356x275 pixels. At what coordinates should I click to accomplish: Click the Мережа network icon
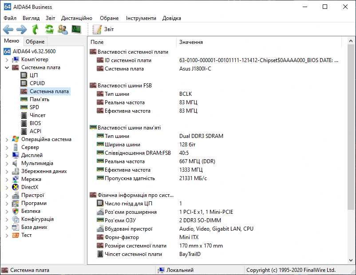coord(15,179)
